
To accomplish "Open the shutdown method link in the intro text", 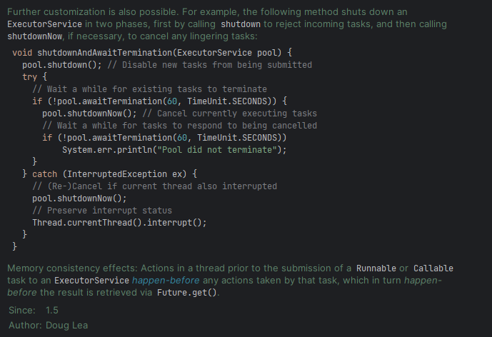I will [241, 24].
